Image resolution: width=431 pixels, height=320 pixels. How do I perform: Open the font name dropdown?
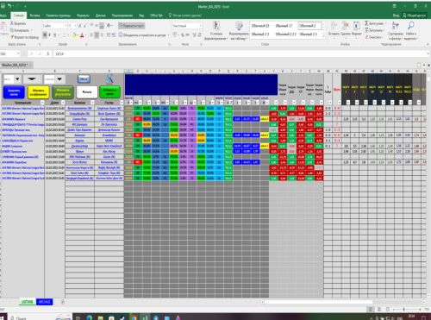[66, 26]
